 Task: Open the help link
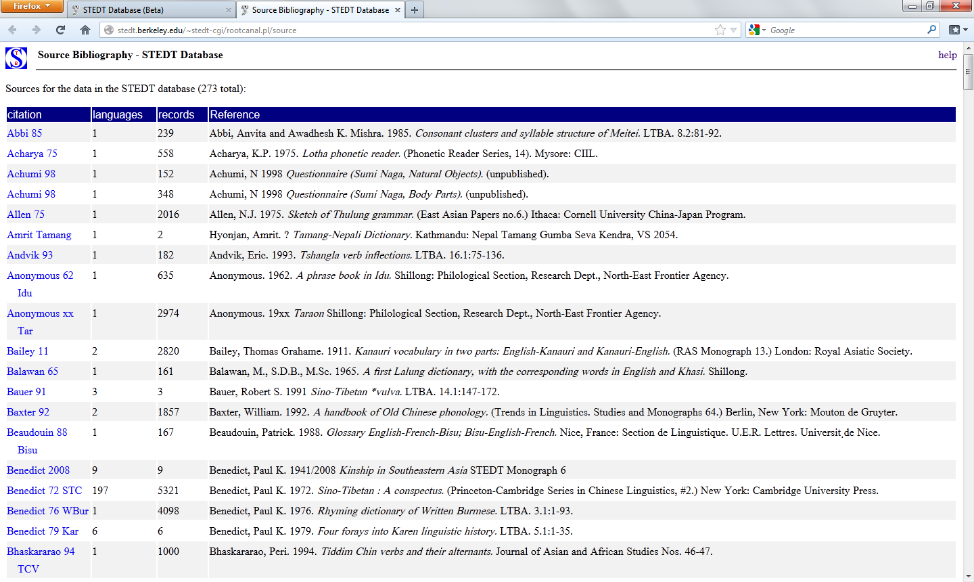point(947,55)
